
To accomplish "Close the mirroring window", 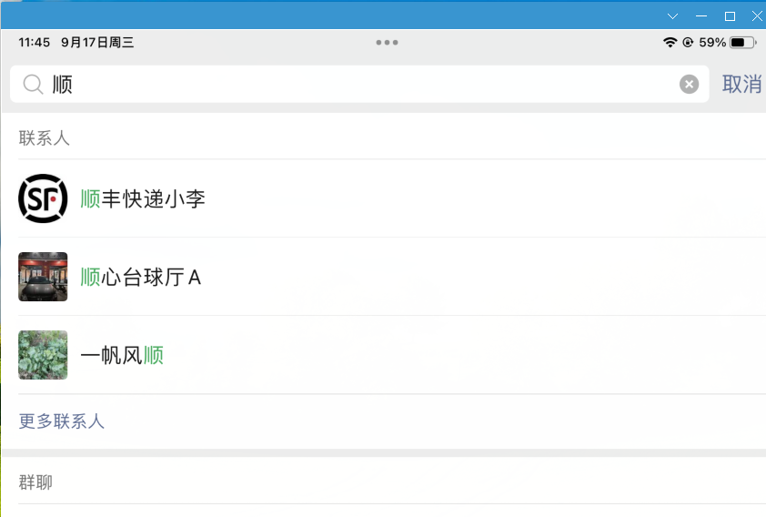I will (x=757, y=16).
